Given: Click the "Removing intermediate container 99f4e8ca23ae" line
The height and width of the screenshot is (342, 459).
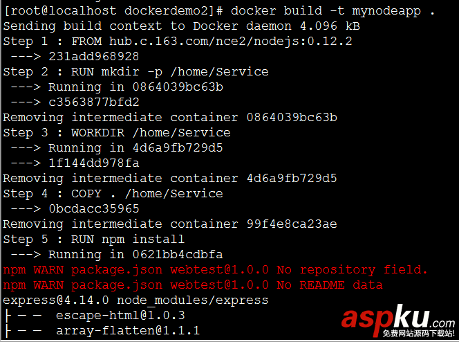Looking at the screenshot, I should tap(170, 224).
